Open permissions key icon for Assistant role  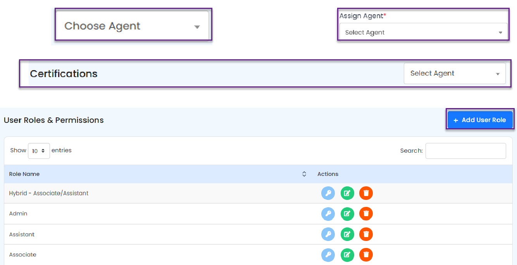coord(328,234)
